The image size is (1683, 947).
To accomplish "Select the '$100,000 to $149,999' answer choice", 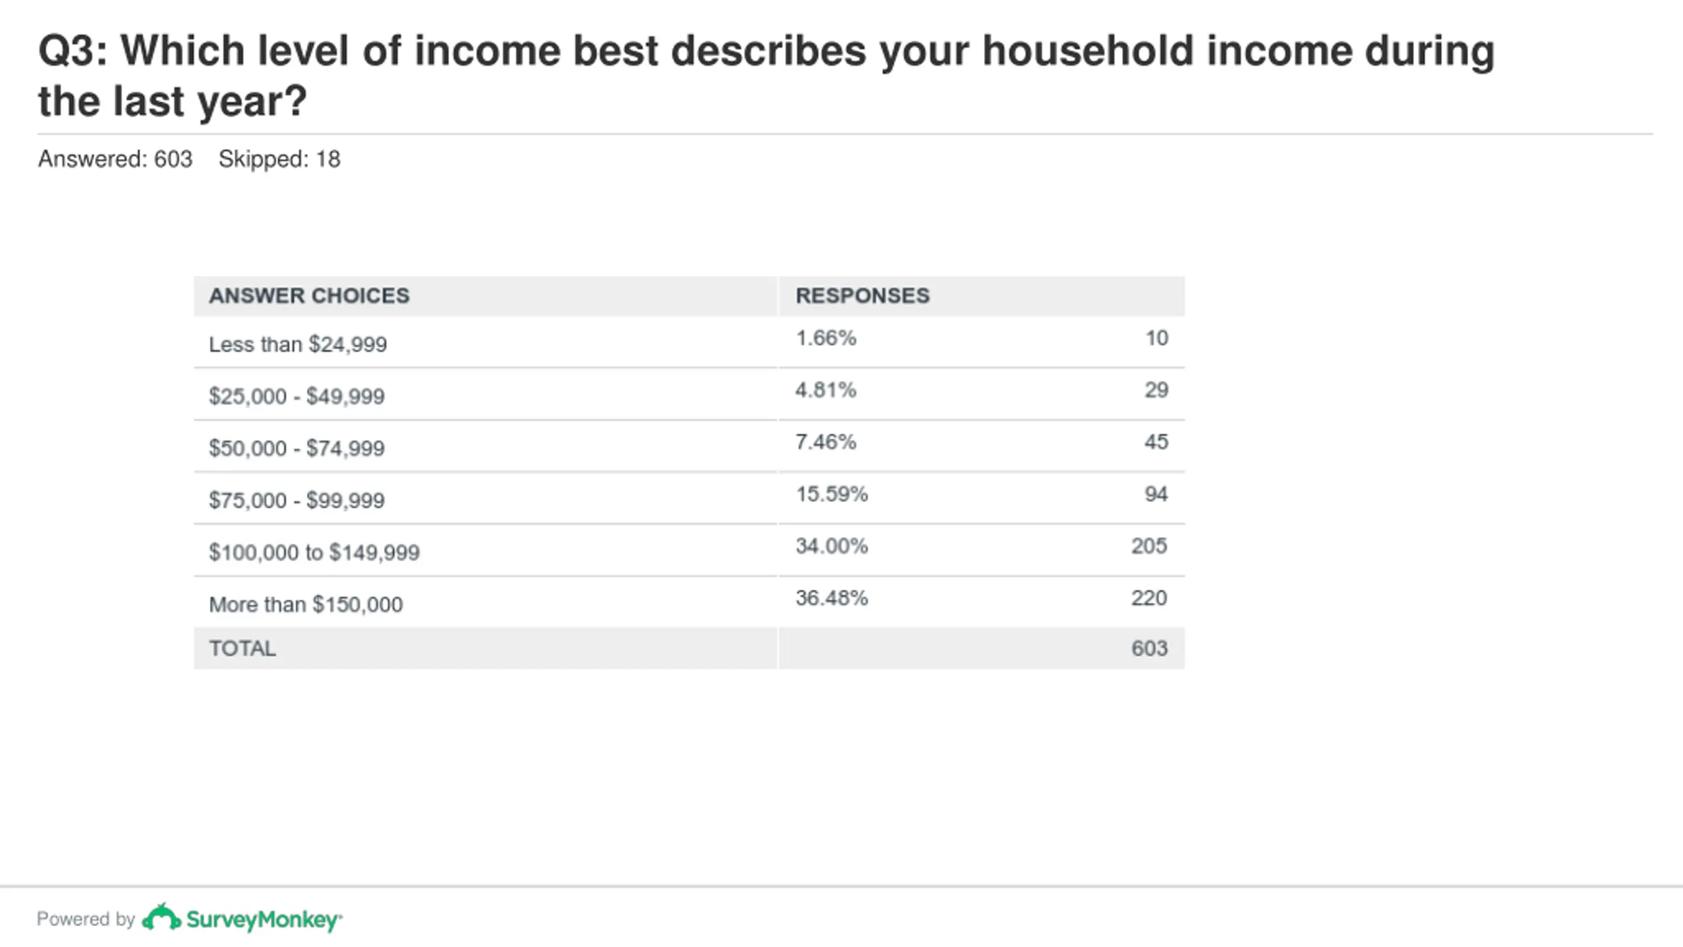I will (x=314, y=552).
